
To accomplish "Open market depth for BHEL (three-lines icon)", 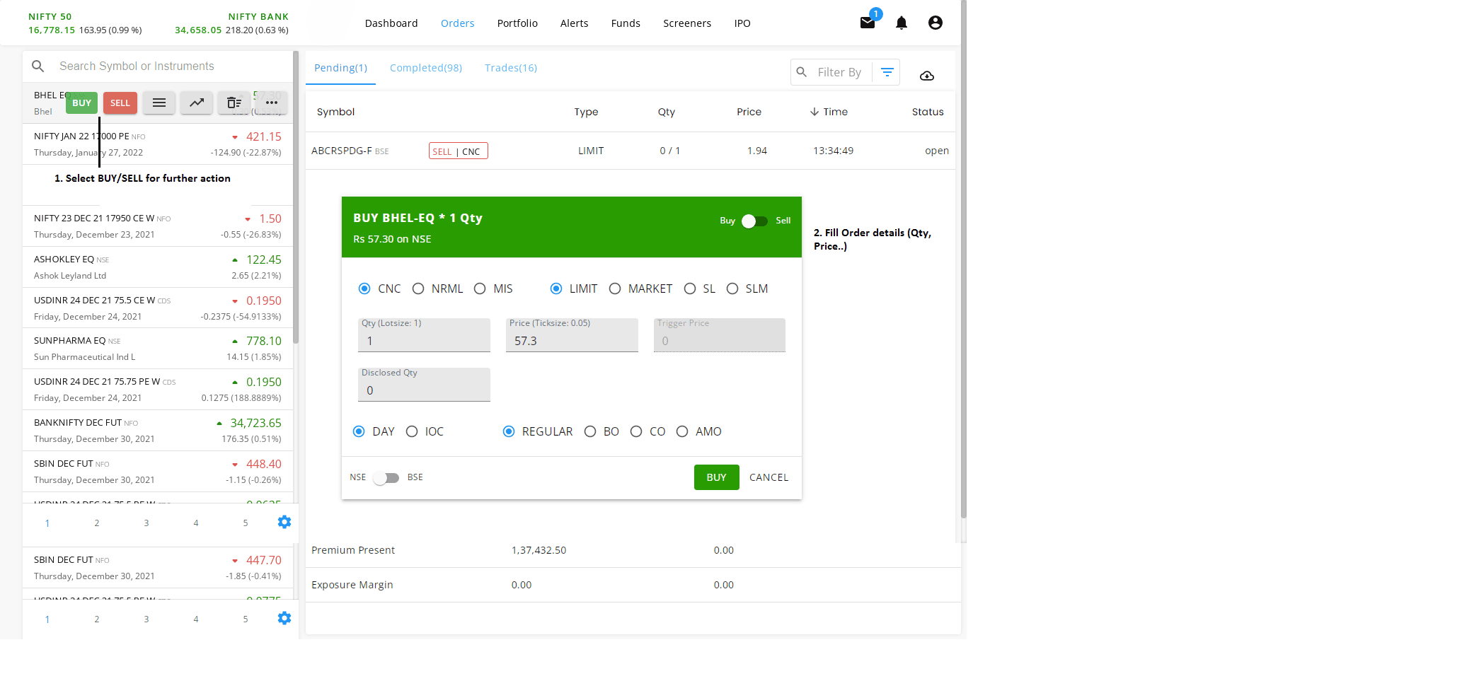I will click(159, 103).
